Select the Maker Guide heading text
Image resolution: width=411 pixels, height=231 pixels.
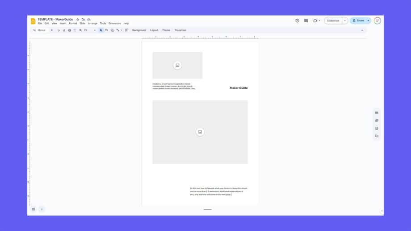point(239,88)
